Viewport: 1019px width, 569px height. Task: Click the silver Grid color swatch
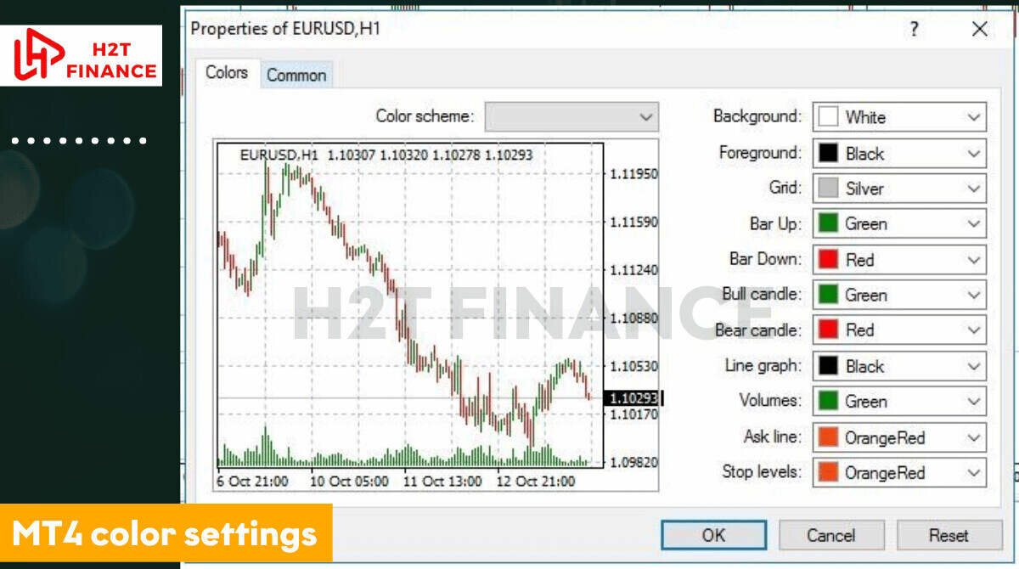(828, 189)
